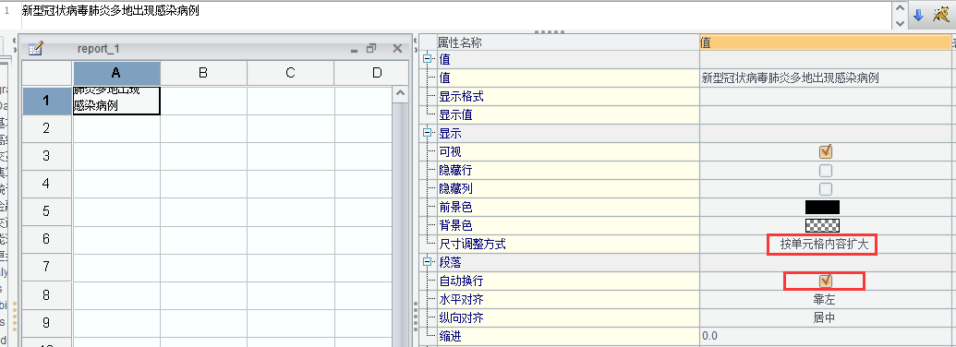The height and width of the screenshot is (347, 956).
Task: Open the 水平对齐 value 靠左
Action: tap(824, 300)
